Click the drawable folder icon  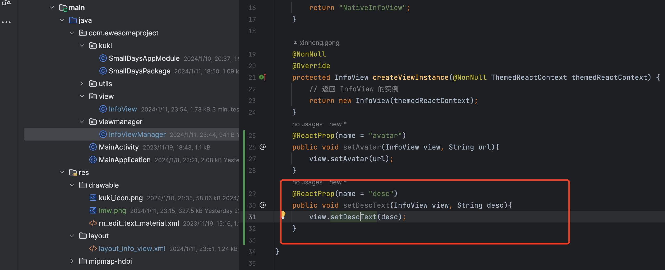coord(83,185)
